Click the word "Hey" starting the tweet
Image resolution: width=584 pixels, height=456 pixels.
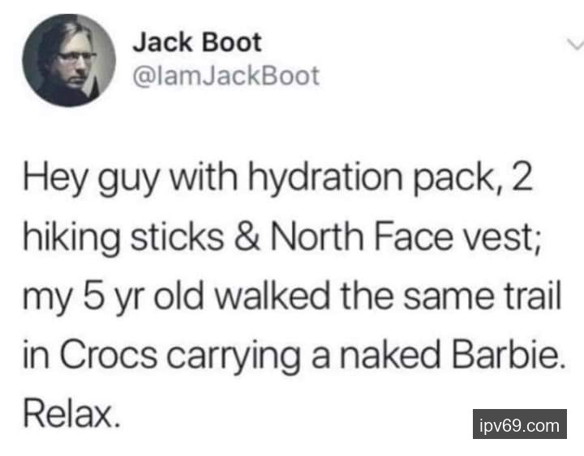(55, 178)
